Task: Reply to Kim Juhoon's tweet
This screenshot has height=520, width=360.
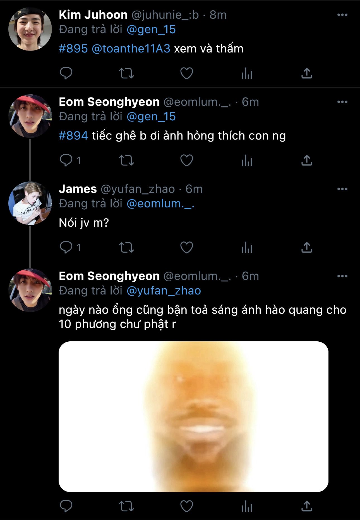Action: [66, 73]
